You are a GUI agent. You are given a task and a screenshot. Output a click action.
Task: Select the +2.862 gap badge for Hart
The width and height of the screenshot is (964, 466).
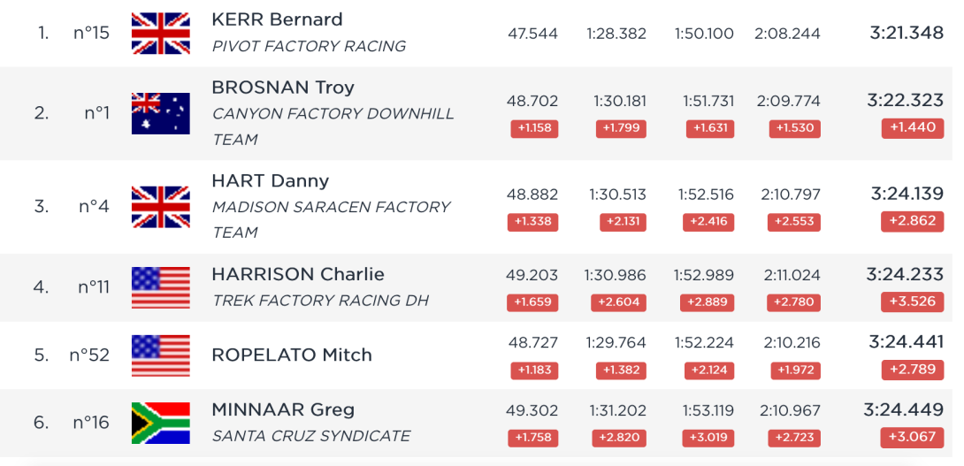coord(913,221)
